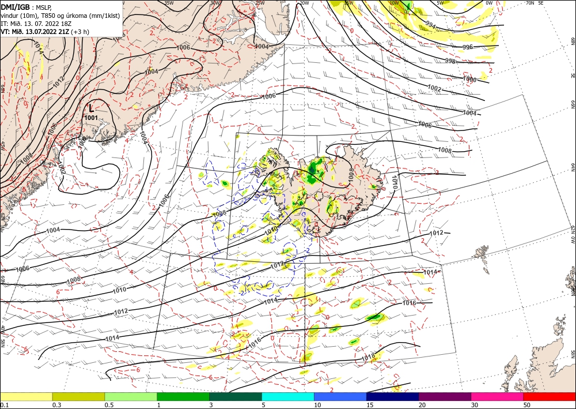Click the pink 30 mm legend swatch
This screenshot has width=576, height=409.
point(498,396)
